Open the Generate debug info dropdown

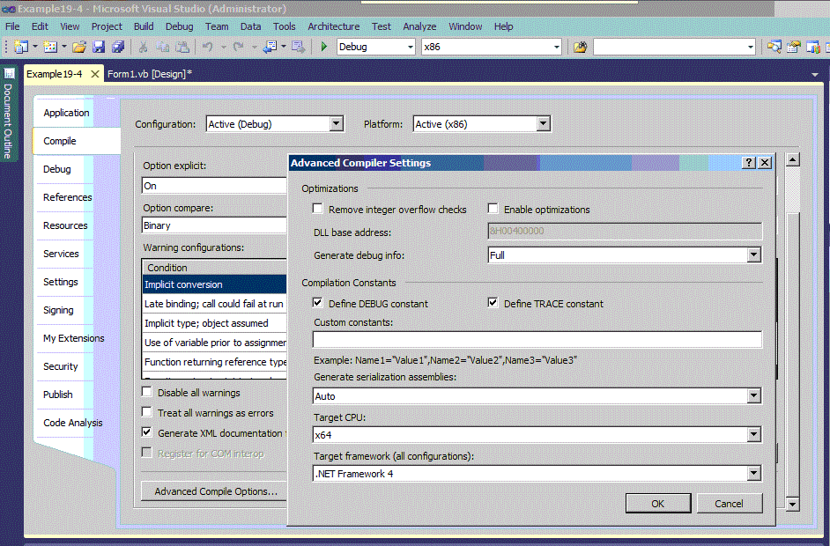pyautogui.click(x=753, y=255)
